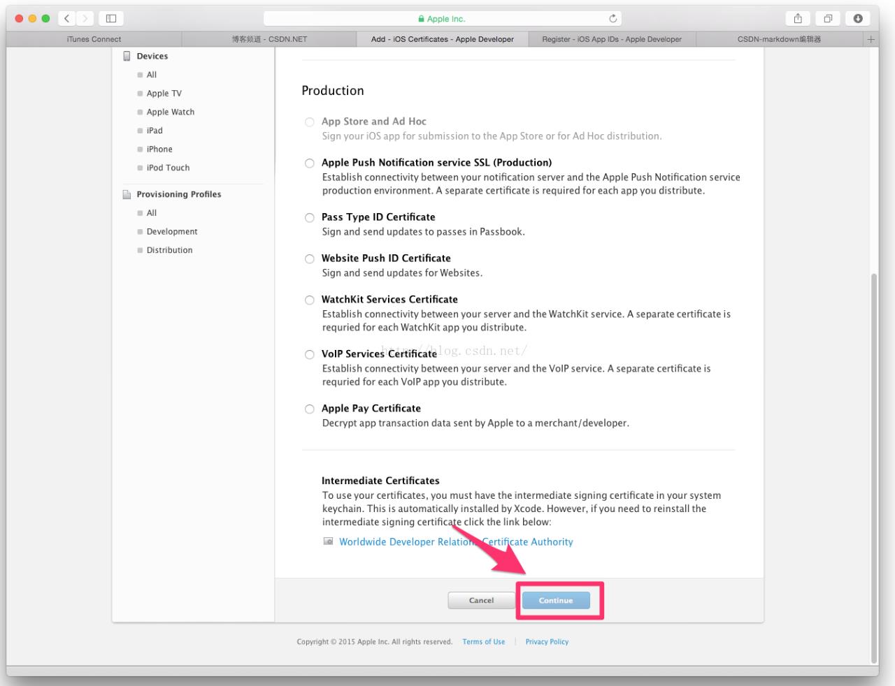Screen dimensions: 895x686
Task: Click the Provisioning Profiles sidebar heading
Action: [x=179, y=194]
